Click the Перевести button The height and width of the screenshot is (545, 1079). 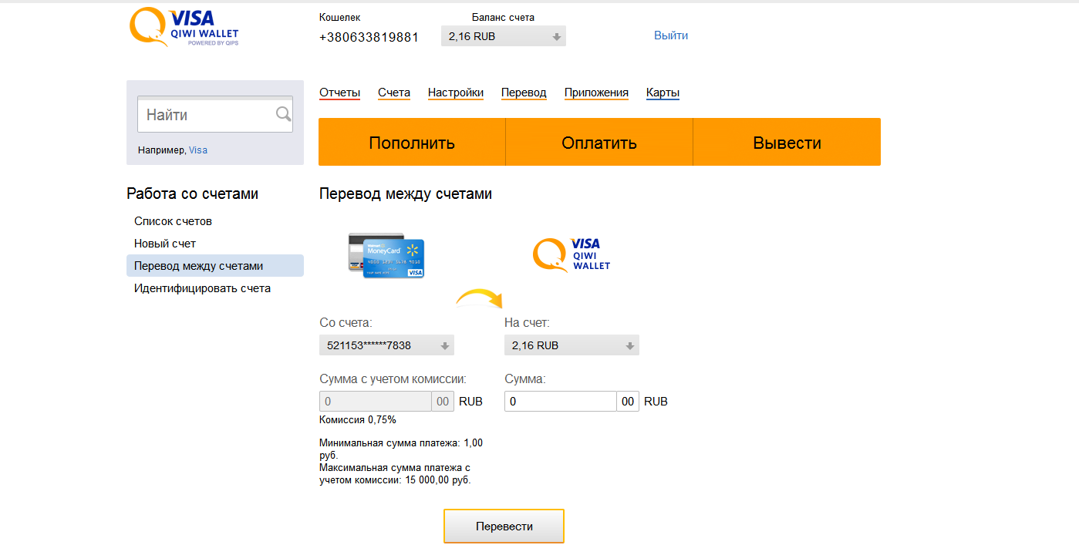coord(504,526)
